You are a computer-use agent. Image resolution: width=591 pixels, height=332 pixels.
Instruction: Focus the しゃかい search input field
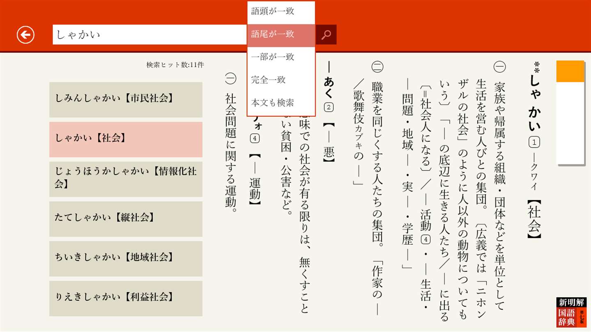(x=149, y=35)
